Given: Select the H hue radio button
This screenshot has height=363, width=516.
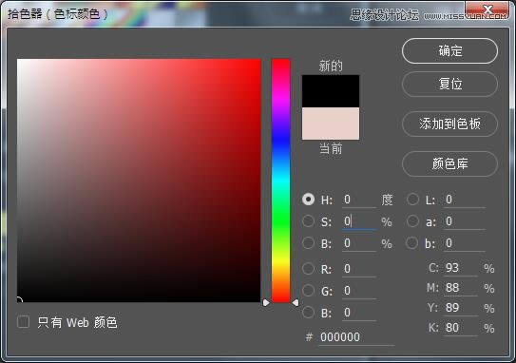Looking at the screenshot, I should coord(308,200).
